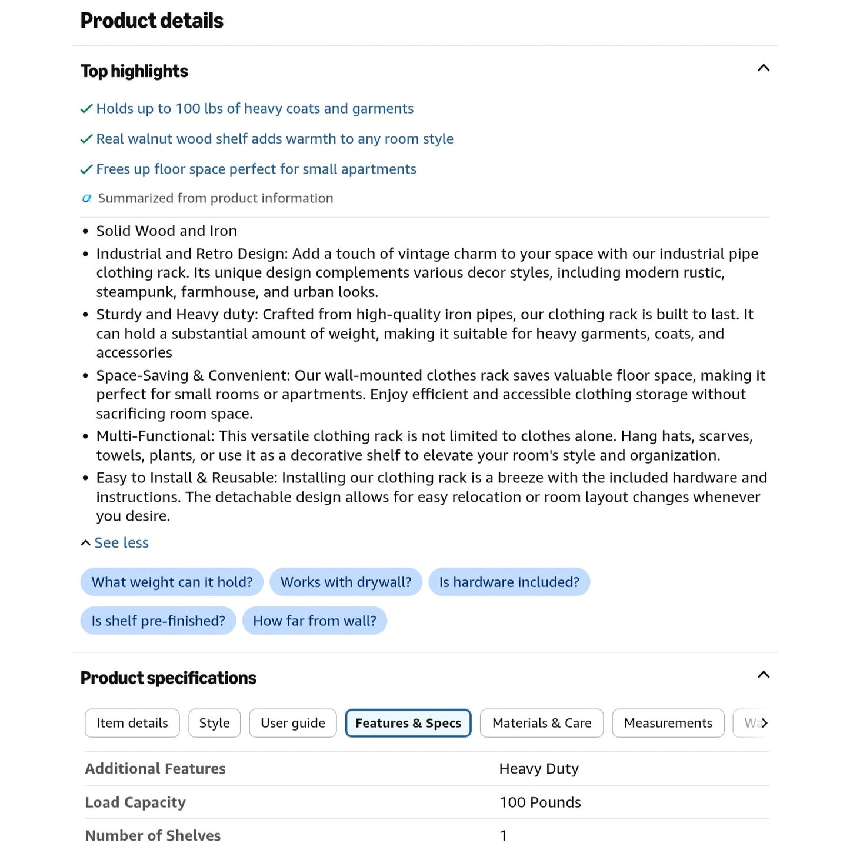
Task: Click the Is shelf pre-finished? chip
Action: pyautogui.click(x=158, y=621)
